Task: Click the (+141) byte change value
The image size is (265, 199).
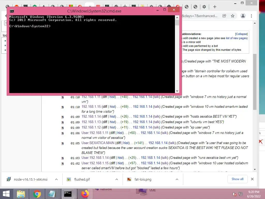Action: click(139, 143)
